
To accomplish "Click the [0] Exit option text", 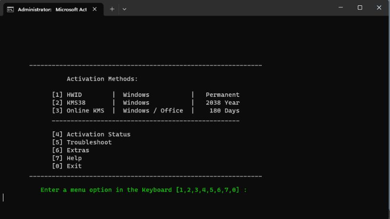I will point(67,166).
